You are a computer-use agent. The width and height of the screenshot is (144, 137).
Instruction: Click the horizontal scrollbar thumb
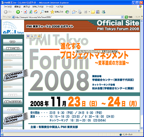coord(70,131)
